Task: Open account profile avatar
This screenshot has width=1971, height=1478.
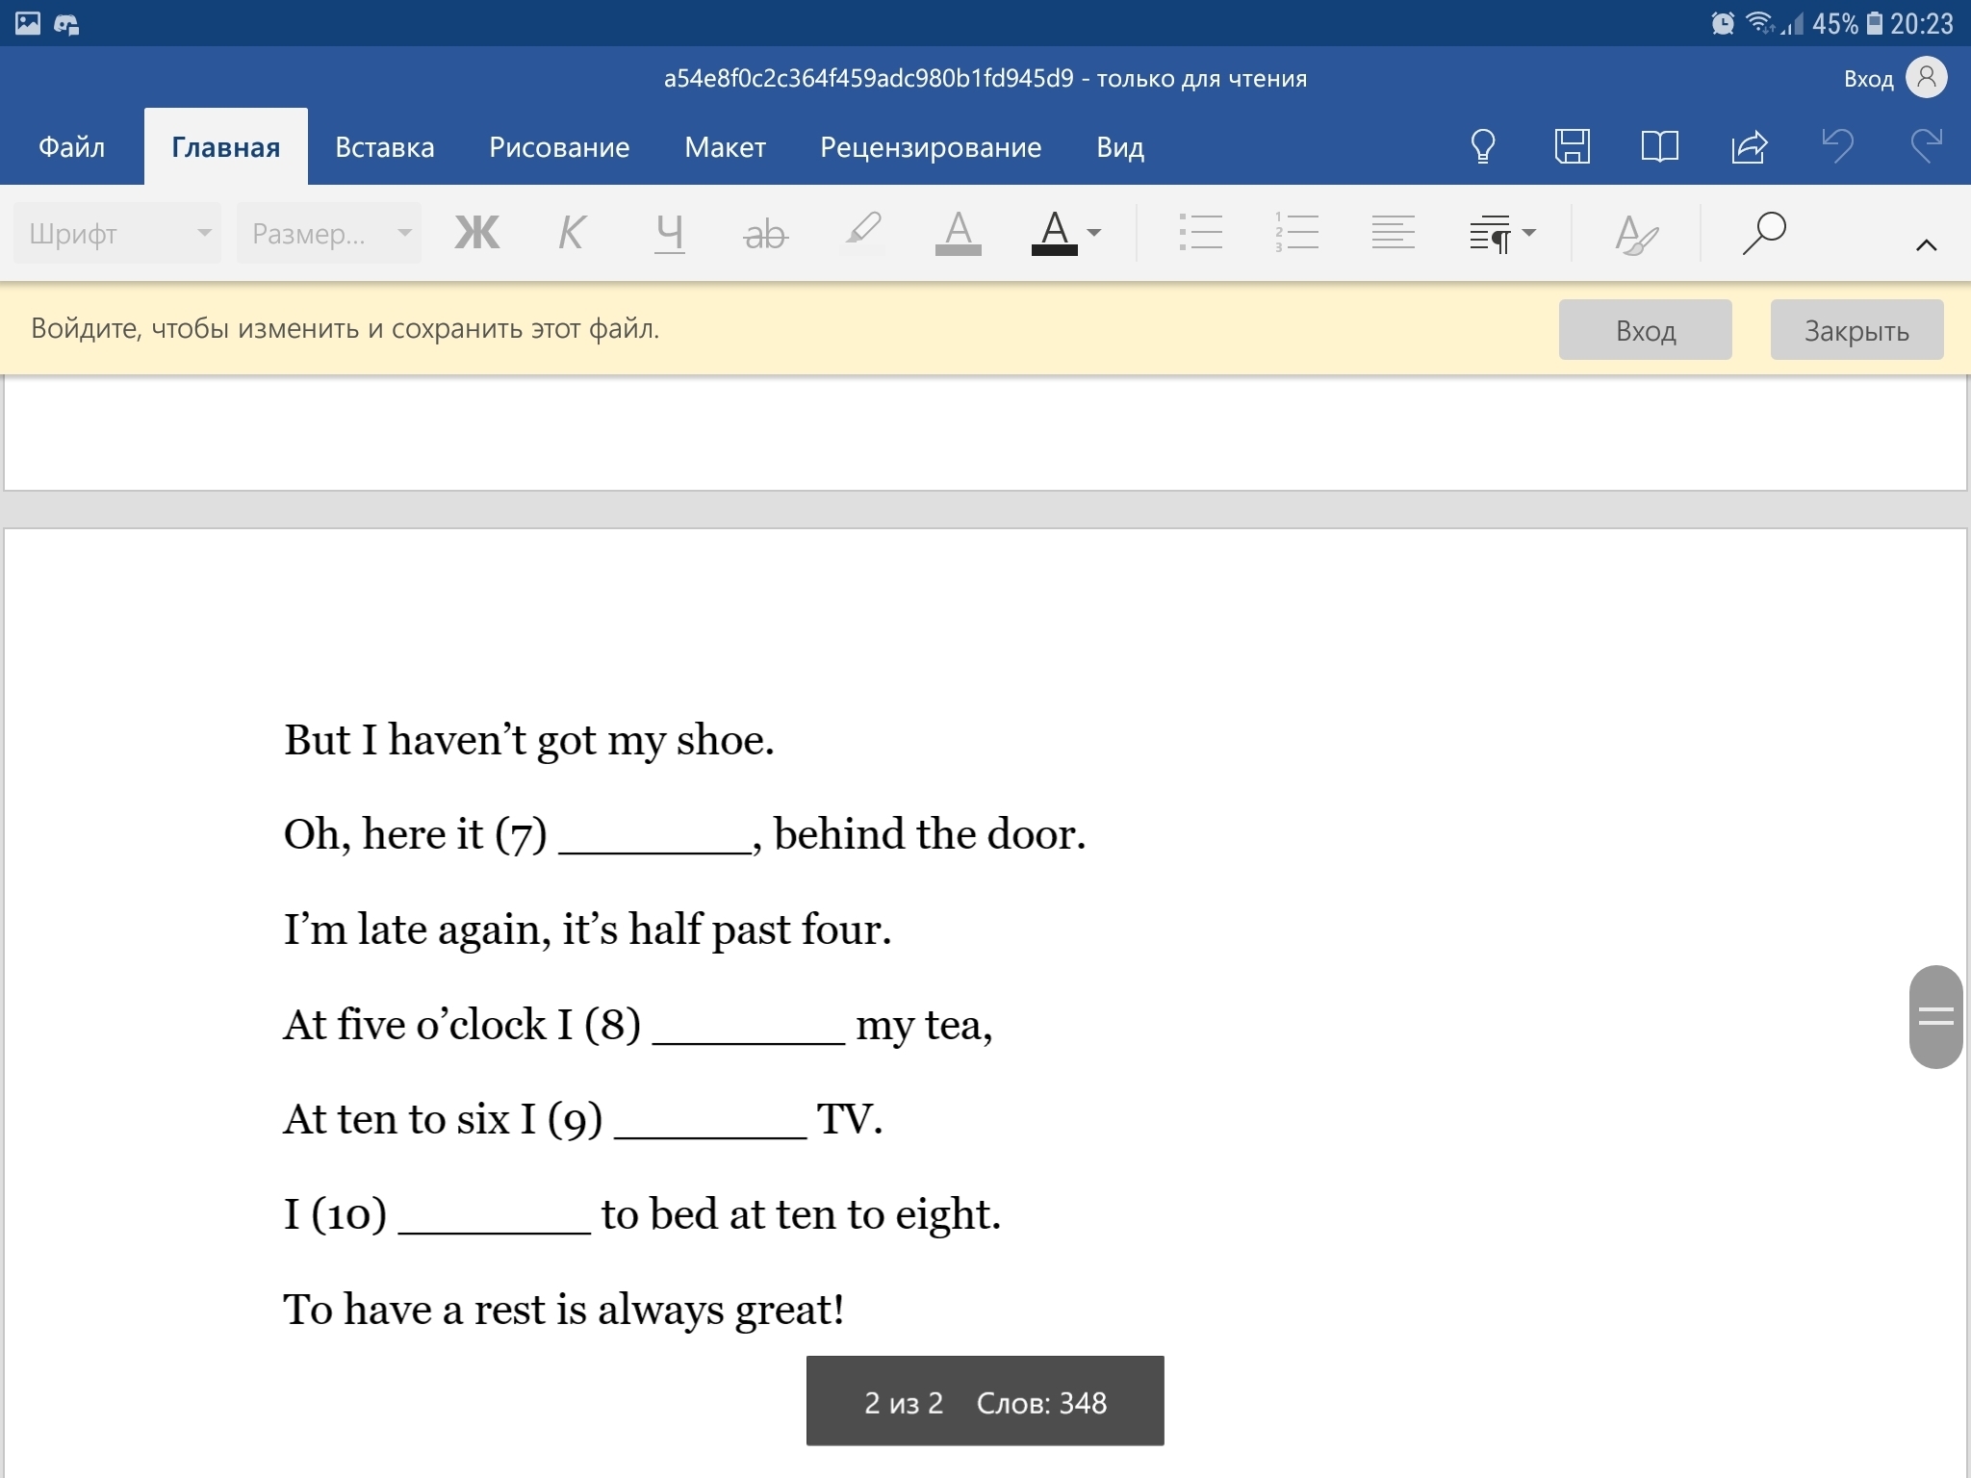Action: coord(1926,77)
